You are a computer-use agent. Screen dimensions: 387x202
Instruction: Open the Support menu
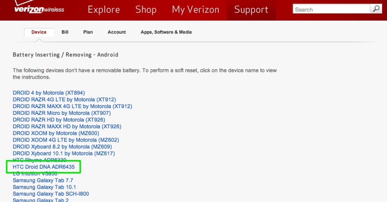tap(251, 10)
